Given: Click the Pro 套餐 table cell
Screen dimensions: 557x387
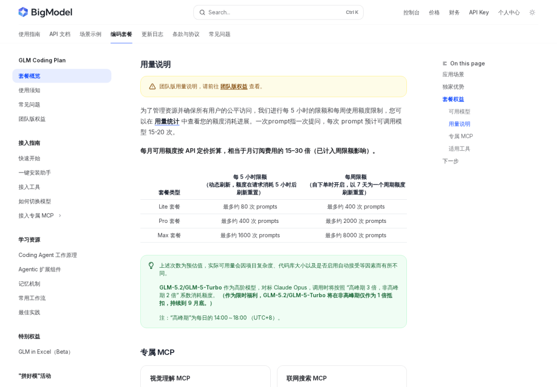Looking at the screenshot, I should point(169,221).
